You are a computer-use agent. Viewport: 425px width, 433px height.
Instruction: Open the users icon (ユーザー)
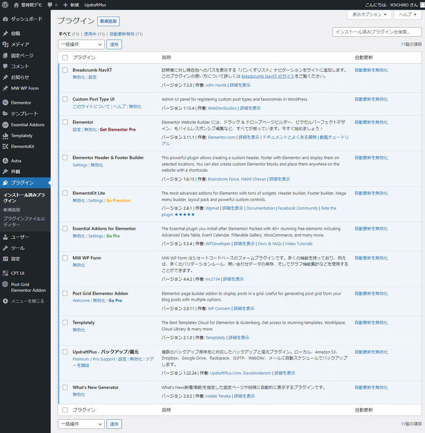(x=5, y=237)
